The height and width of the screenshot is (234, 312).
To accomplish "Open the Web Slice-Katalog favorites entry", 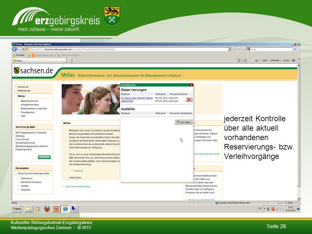I will [69, 55].
